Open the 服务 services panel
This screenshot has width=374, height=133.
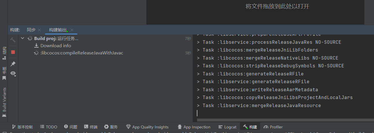[x=111, y=127]
